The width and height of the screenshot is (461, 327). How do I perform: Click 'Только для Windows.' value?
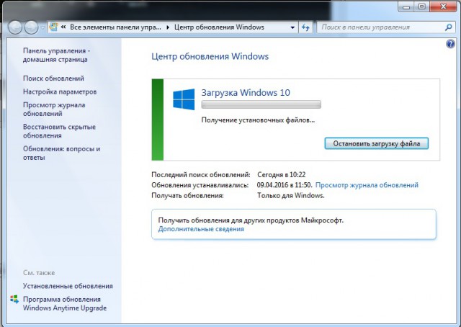(x=291, y=196)
